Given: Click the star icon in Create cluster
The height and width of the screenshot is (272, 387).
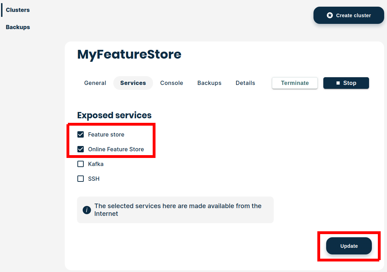Looking at the screenshot, I should pos(330,15).
